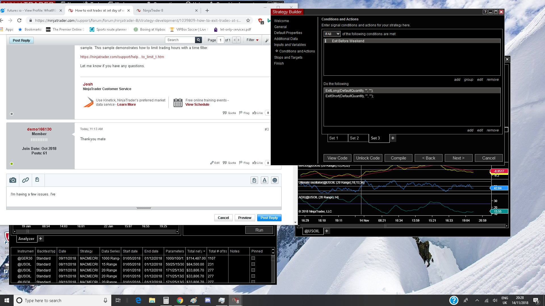Switch to Set 1 tab
Image resolution: width=545 pixels, height=306 pixels.
337,138
